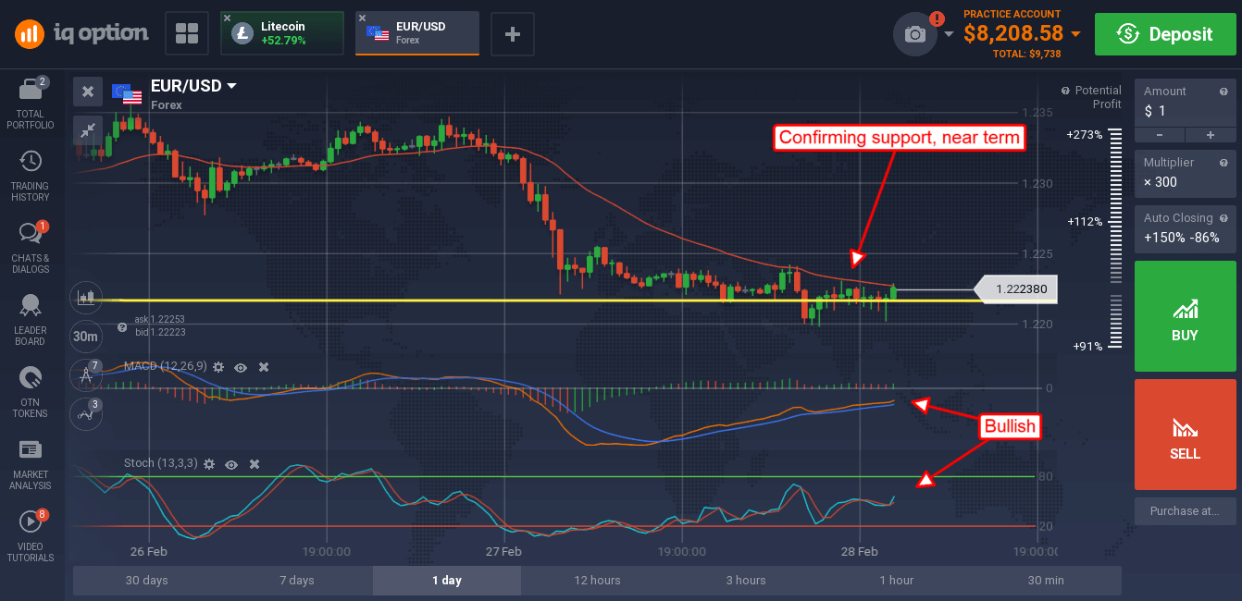The image size is (1242, 601).
Task: Select the 1 hour timeframe
Action: point(896,581)
